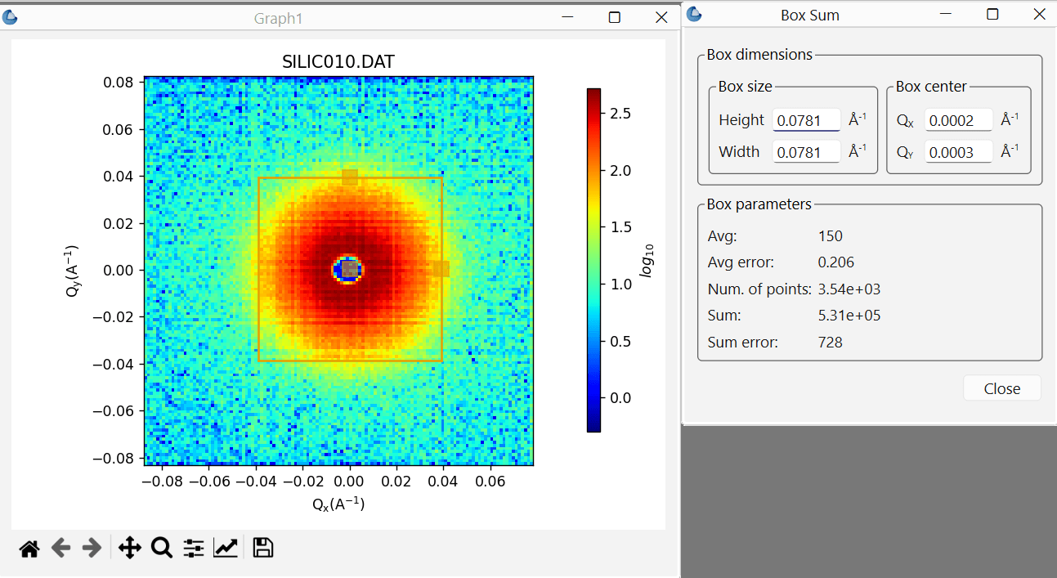This screenshot has width=1057, height=578.
Task: Edit the box Height field
Action: pyautogui.click(x=807, y=120)
